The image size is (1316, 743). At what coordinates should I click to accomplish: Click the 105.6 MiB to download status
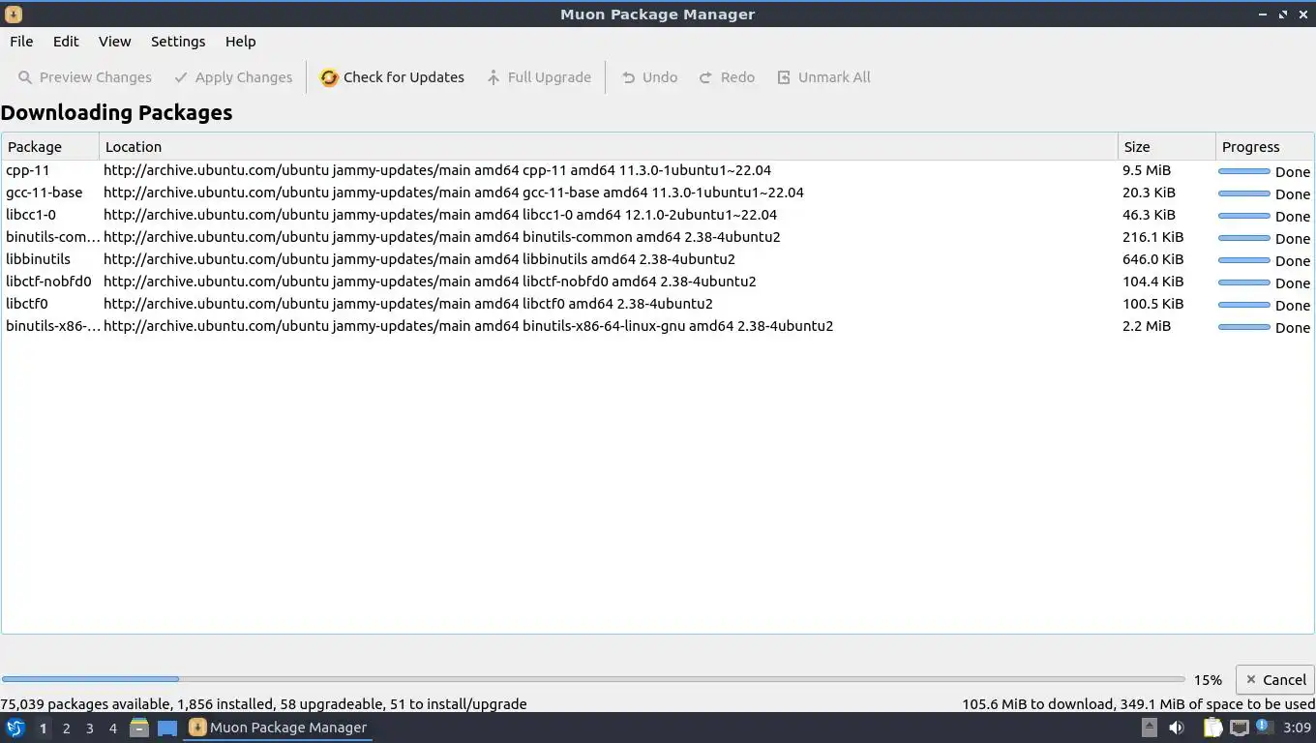[1139, 704]
